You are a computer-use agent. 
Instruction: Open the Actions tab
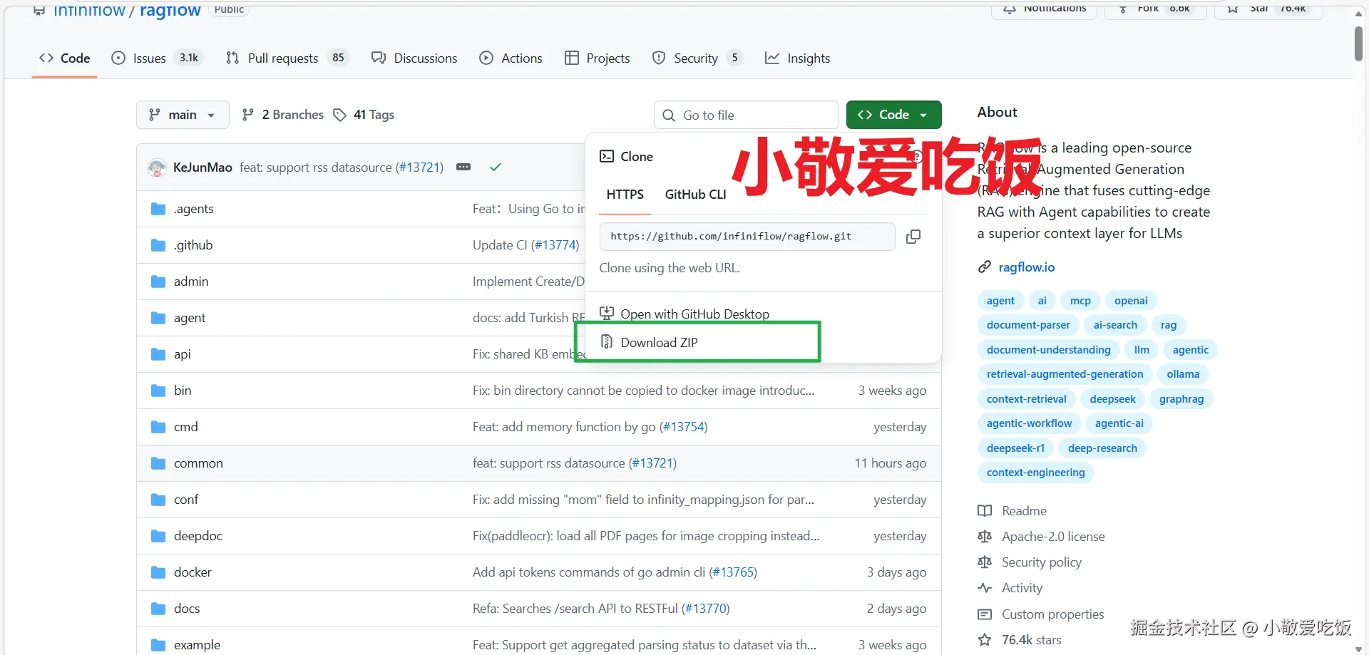(x=511, y=58)
